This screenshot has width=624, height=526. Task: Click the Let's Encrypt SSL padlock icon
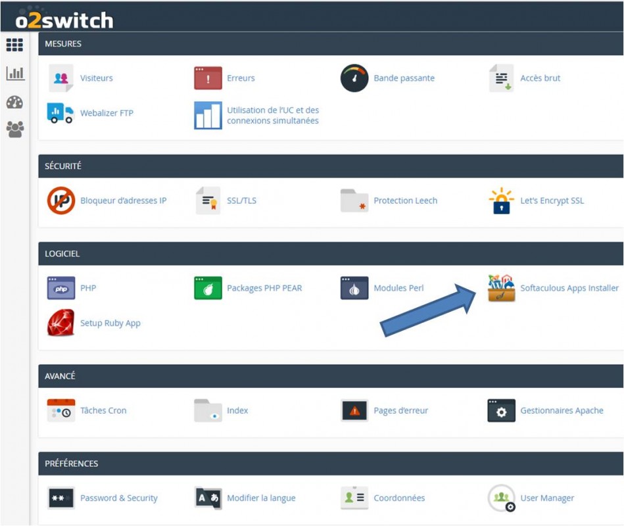(x=502, y=201)
